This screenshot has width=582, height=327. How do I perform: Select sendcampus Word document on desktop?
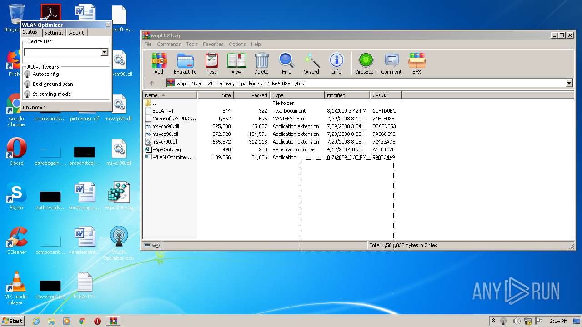85,196
